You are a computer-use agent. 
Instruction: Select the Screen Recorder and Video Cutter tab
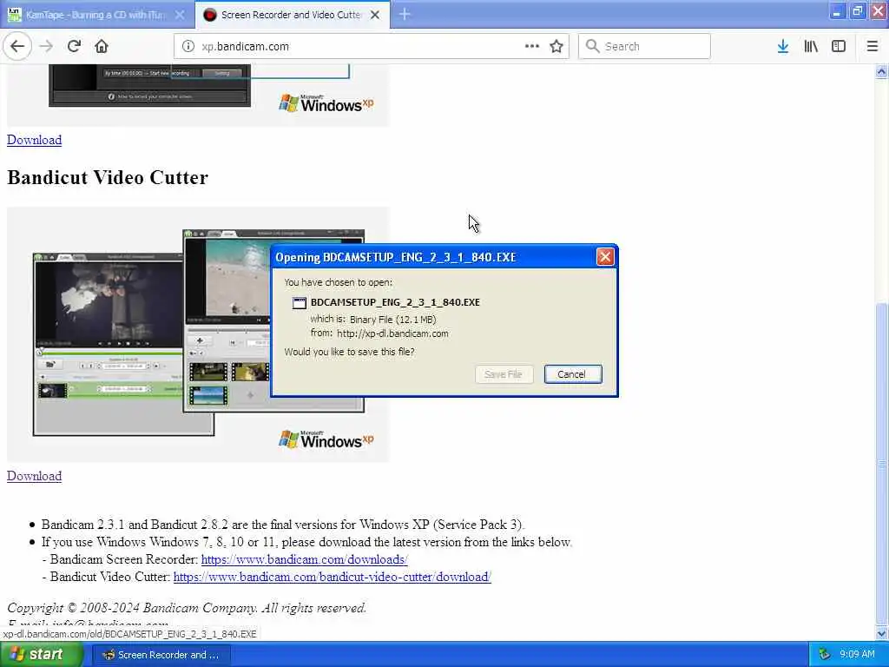(293, 15)
